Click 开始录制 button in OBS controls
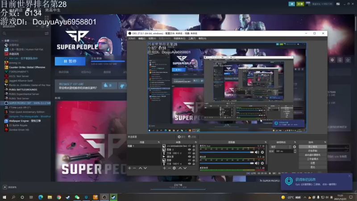357x201 pixels. [312, 151]
